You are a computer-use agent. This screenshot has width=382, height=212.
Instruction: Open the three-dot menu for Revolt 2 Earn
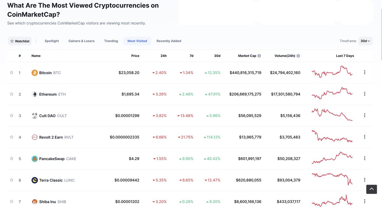(364, 137)
